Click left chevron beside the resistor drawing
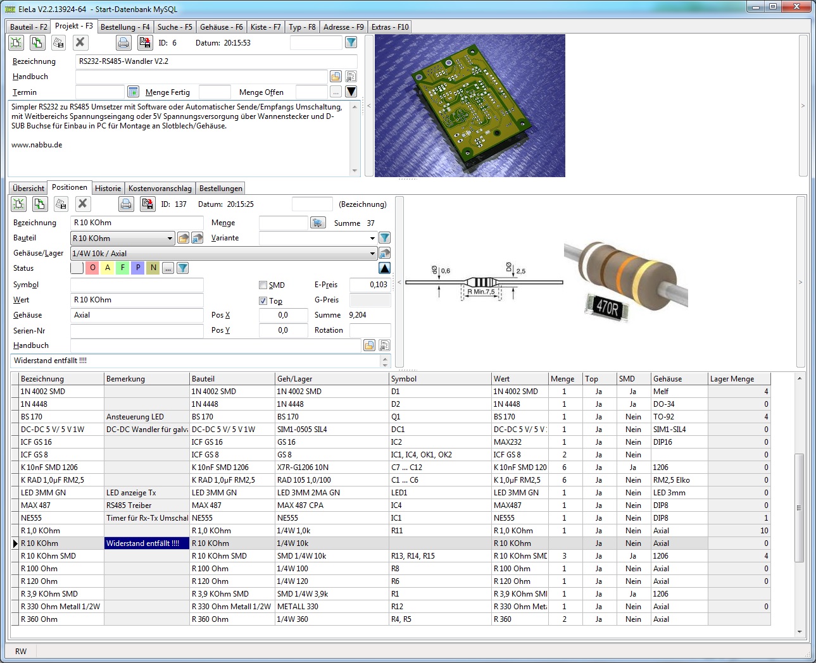This screenshot has width=816, height=663. [x=399, y=282]
